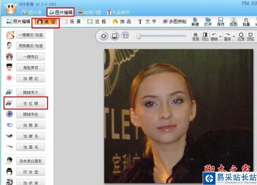Click the 保存 save icon
257x185 pixels.
click(x=221, y=22)
